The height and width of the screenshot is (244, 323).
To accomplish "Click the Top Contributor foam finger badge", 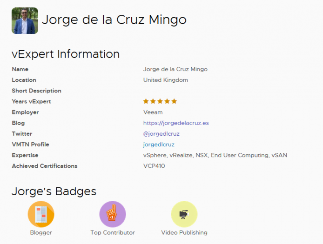I will point(113,214).
